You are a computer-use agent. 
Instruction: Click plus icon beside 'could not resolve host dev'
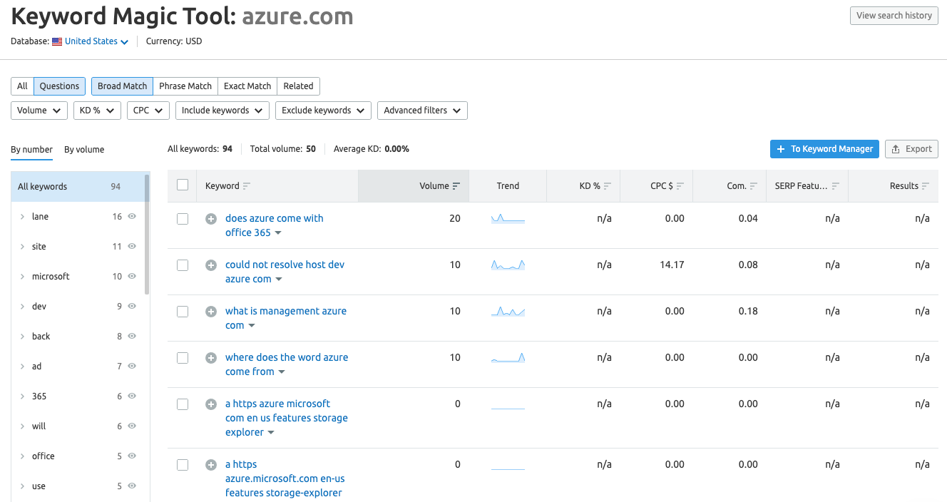point(211,265)
